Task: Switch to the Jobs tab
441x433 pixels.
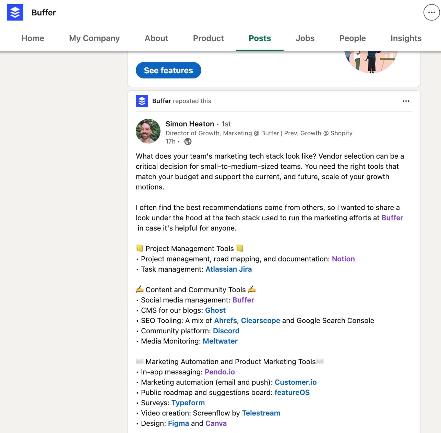Action: tap(305, 38)
